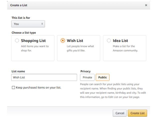Cancel list creation

(120, 113)
